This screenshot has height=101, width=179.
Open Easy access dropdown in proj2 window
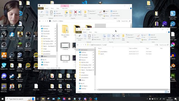(x=130, y=37)
